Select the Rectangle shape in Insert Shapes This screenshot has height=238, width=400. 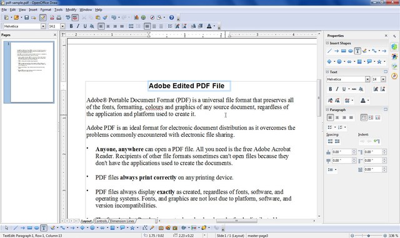tap(343, 51)
